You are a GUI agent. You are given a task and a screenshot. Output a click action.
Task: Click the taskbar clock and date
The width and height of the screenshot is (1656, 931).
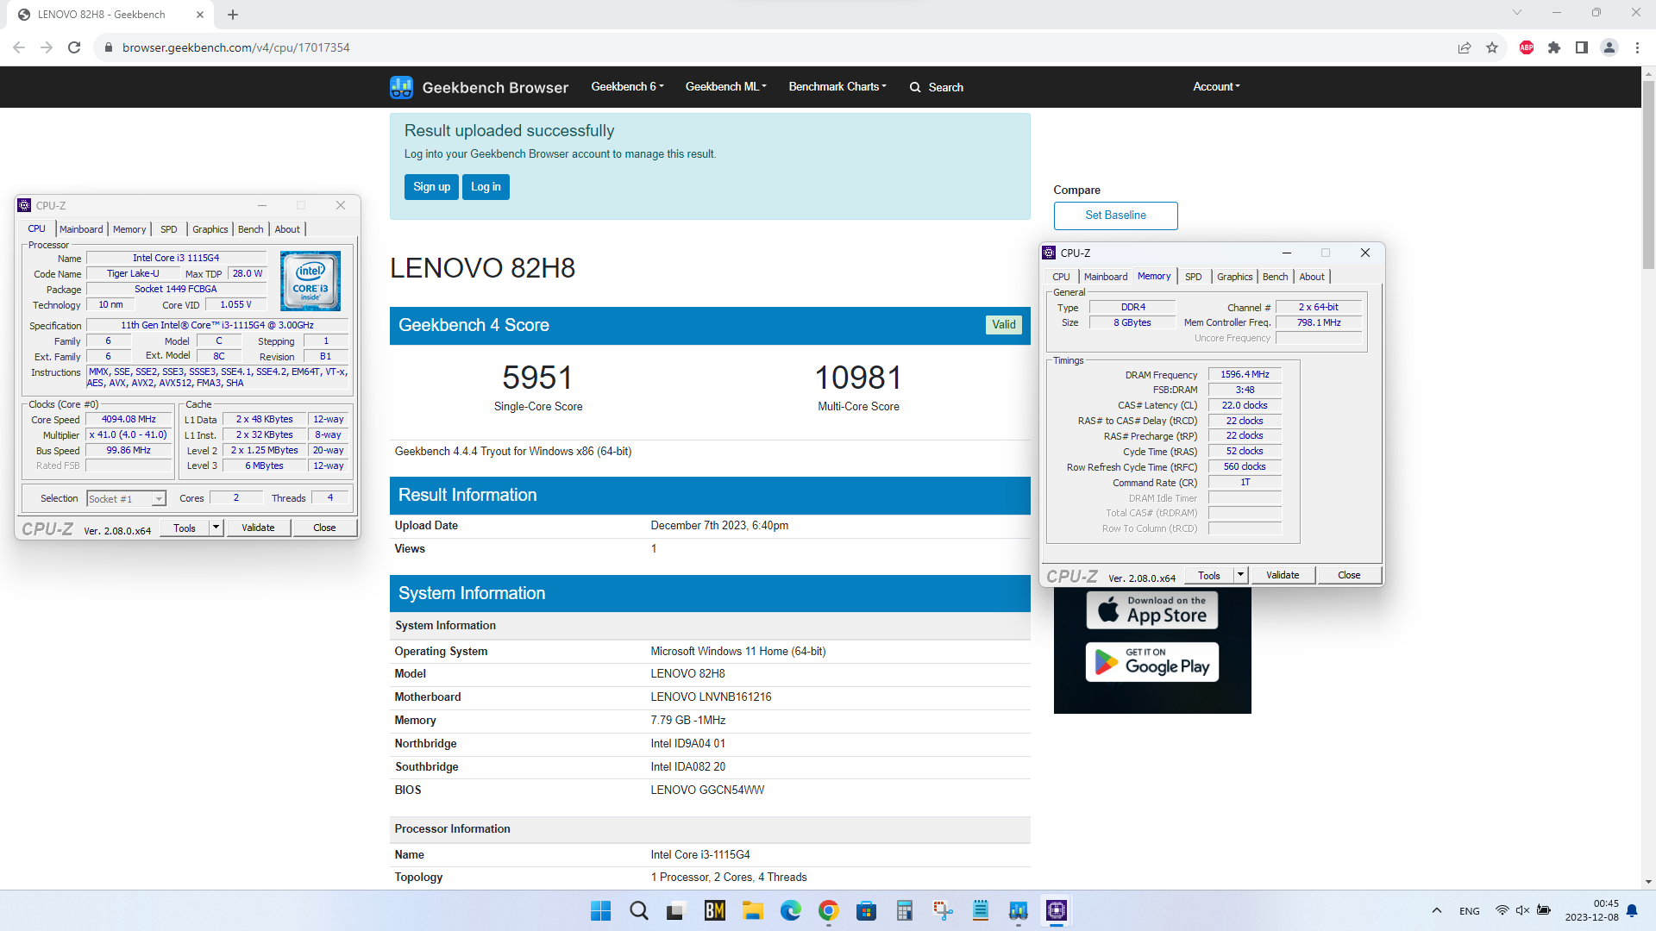click(1591, 910)
